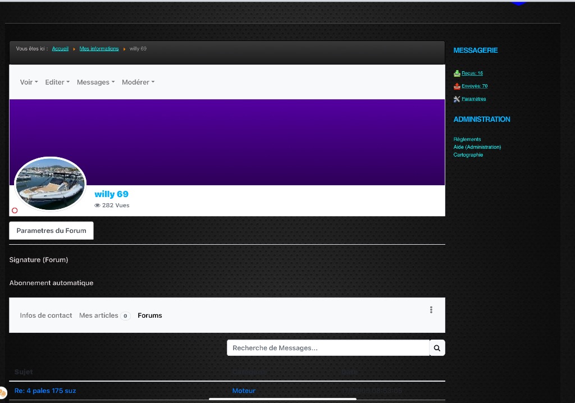
Task: Select the Mes articles tab
Action: [99, 315]
